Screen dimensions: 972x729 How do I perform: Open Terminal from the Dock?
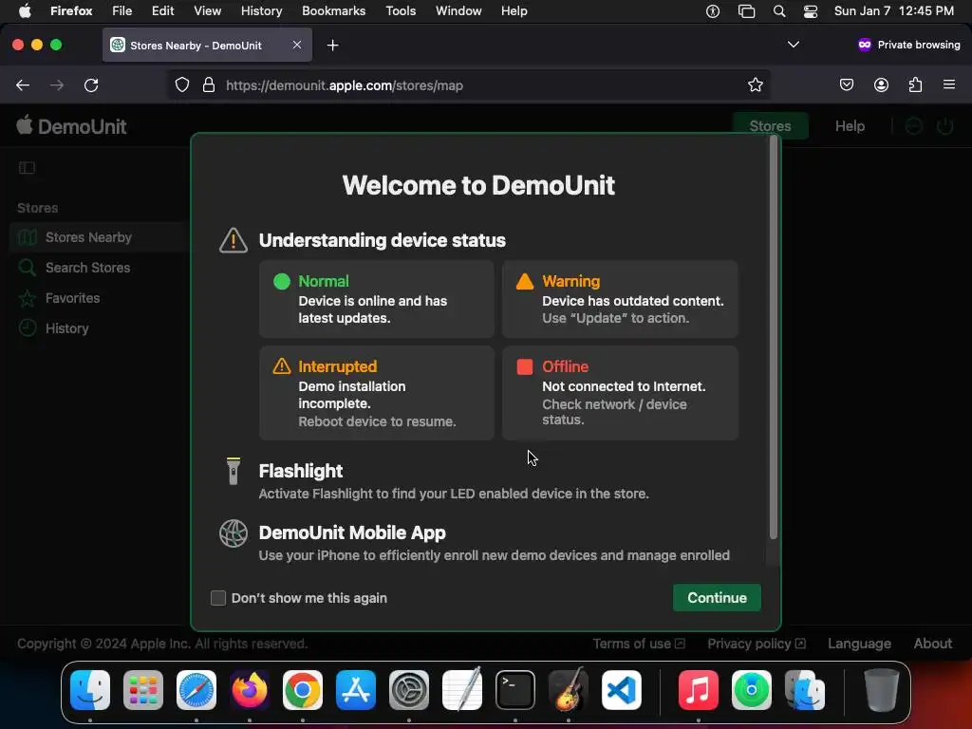(x=515, y=690)
